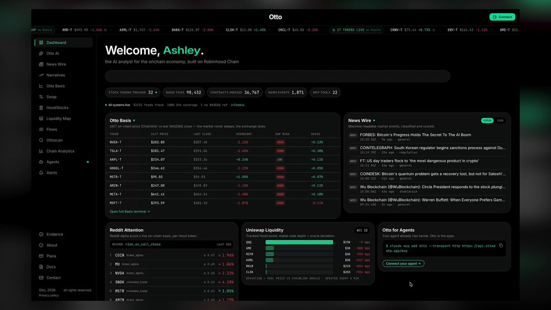Open HoodStocks using its sidebar icon

click(x=41, y=108)
